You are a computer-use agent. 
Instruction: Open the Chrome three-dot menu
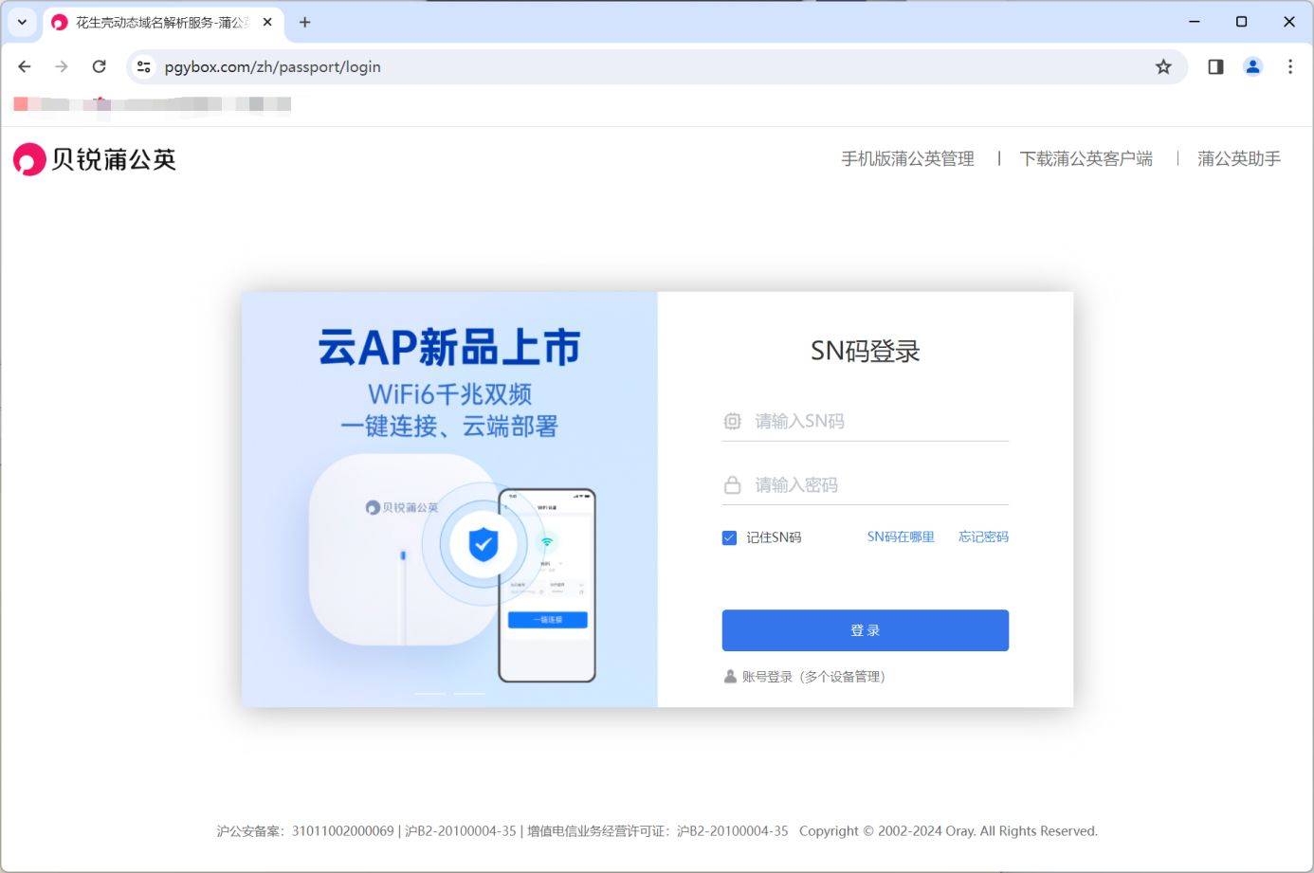click(1289, 66)
